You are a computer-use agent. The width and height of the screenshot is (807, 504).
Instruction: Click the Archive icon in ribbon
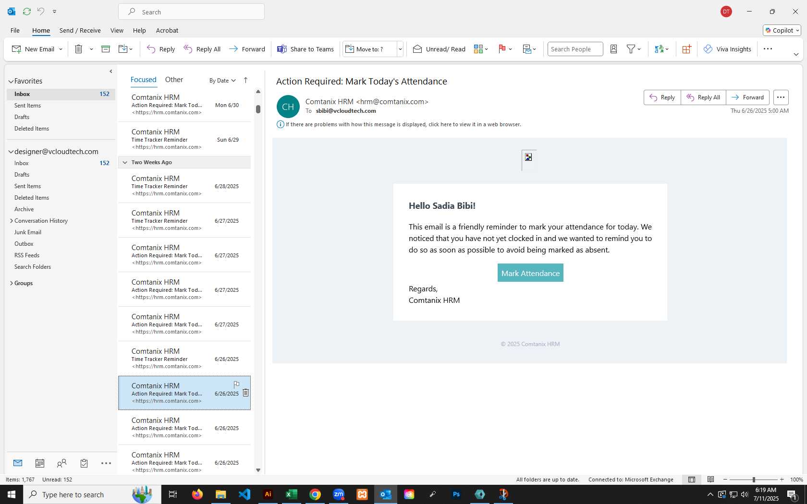[x=106, y=49]
